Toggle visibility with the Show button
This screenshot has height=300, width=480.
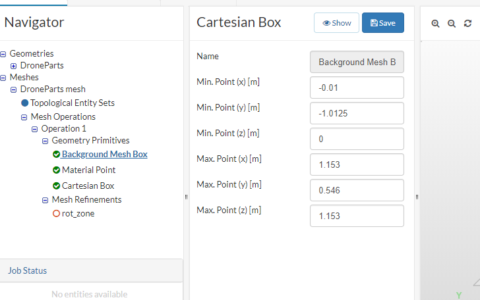pos(336,23)
